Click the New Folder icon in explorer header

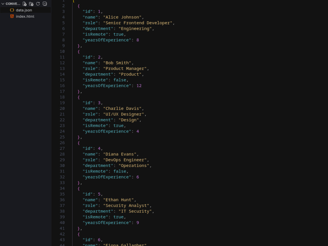click(31, 4)
